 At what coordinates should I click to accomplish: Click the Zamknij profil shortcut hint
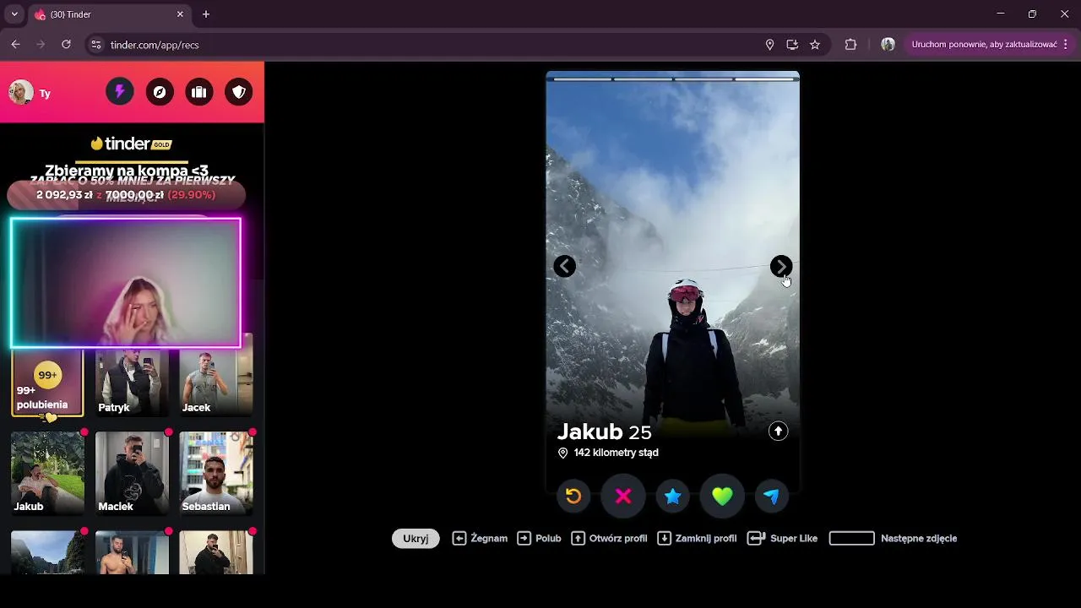coord(697,539)
